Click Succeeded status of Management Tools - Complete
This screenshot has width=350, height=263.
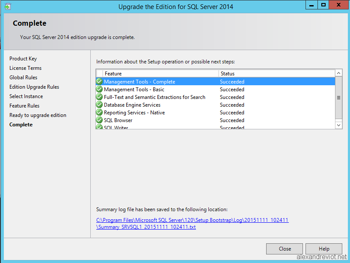232,81
